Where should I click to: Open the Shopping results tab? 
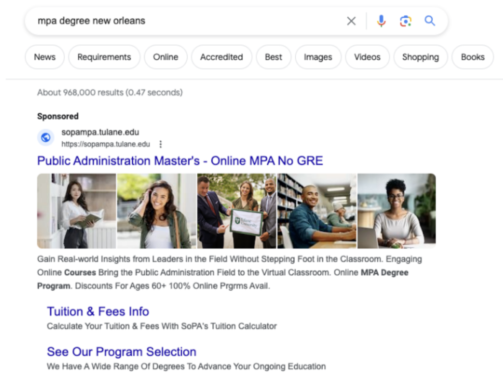click(420, 57)
